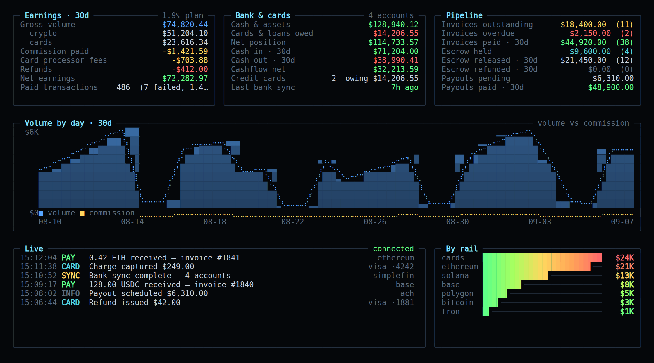Click Escrow held amount $9,600.00
Viewport: 654px width, 363px height.
pyautogui.click(x=590, y=51)
